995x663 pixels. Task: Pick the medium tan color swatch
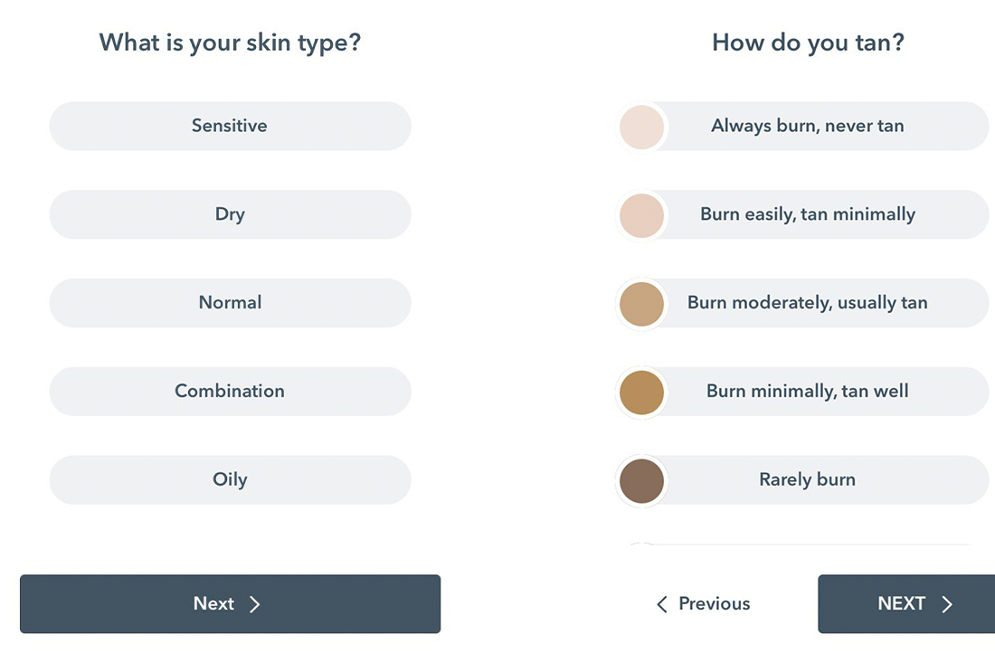642,304
